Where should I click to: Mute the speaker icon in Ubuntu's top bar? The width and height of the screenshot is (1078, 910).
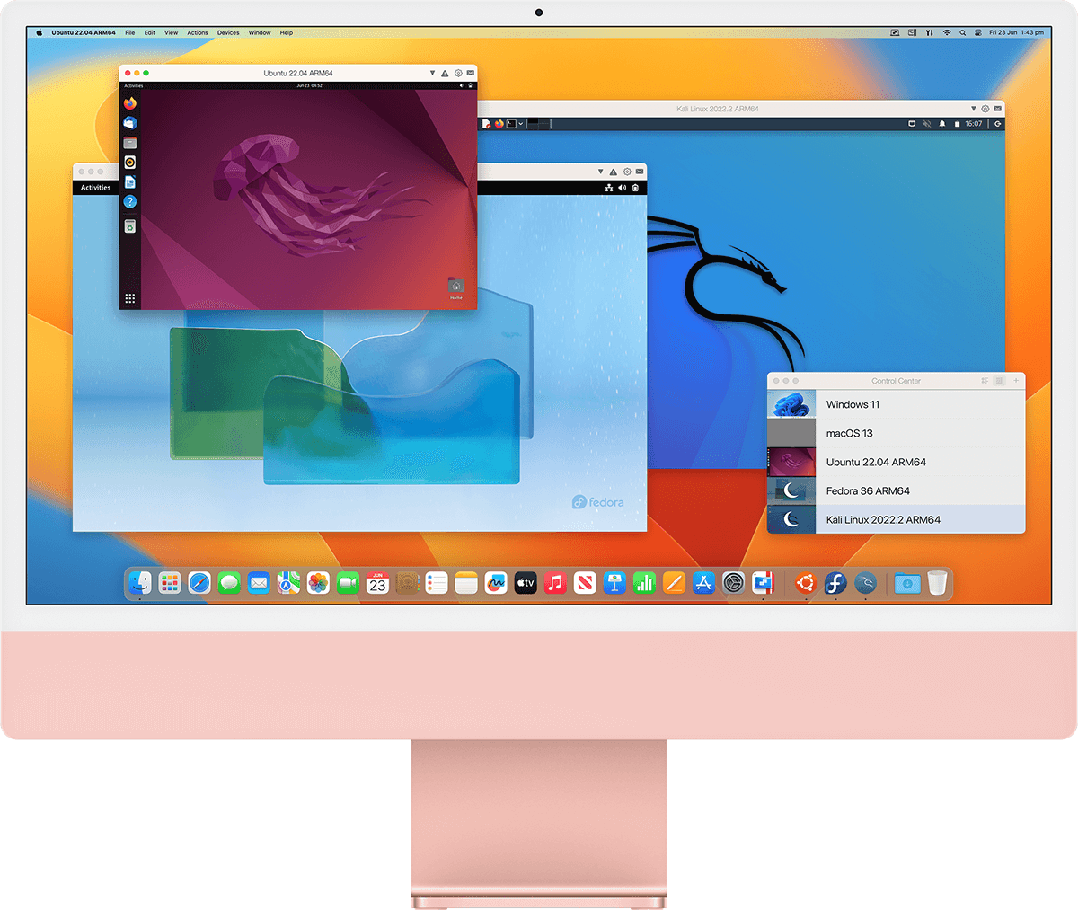tap(460, 86)
